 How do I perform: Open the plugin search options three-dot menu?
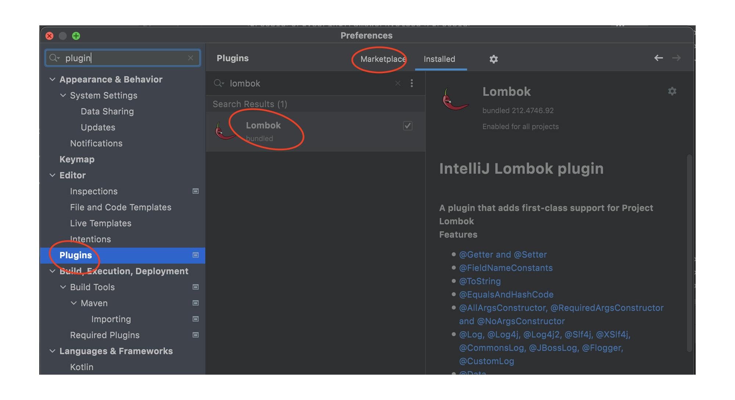[x=412, y=83]
